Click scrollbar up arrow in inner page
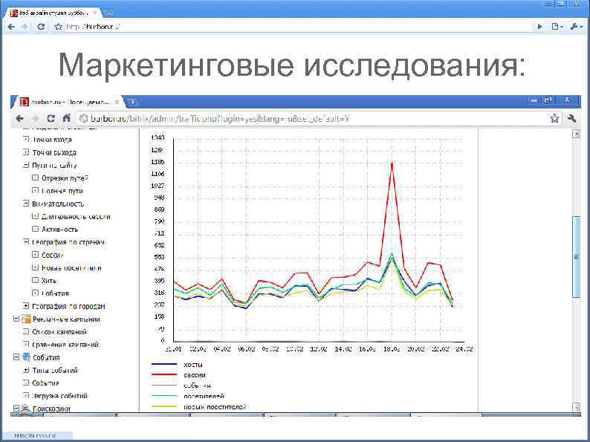 [576, 134]
